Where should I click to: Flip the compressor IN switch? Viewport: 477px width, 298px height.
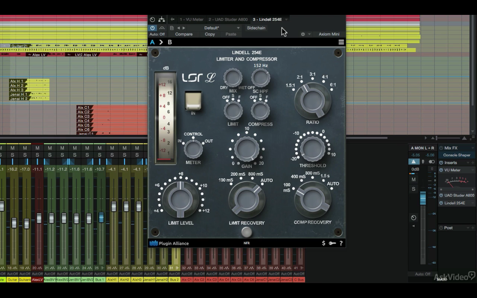coord(193,101)
